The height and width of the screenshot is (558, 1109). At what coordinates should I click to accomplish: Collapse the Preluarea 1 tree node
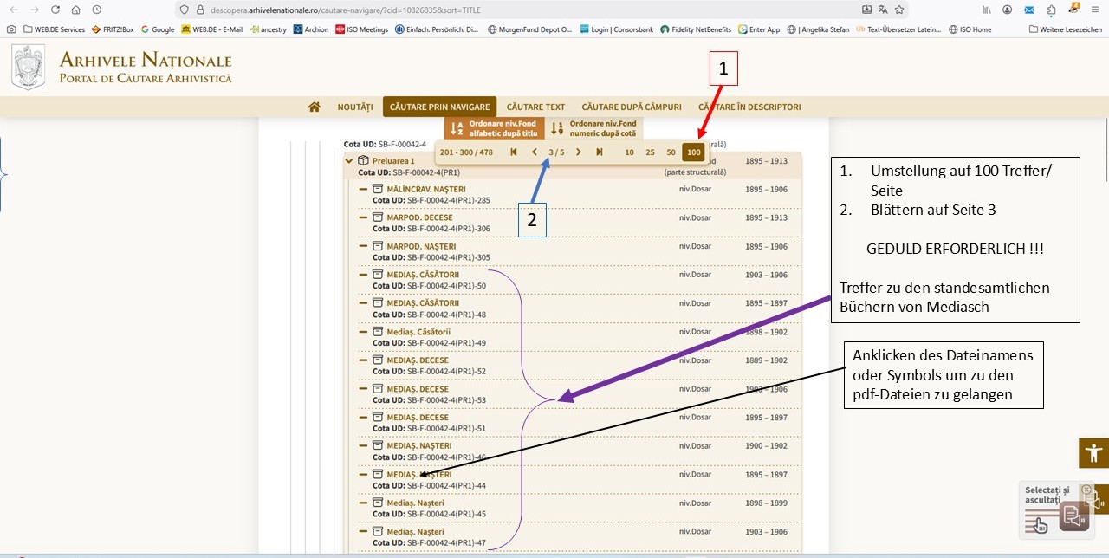point(349,160)
